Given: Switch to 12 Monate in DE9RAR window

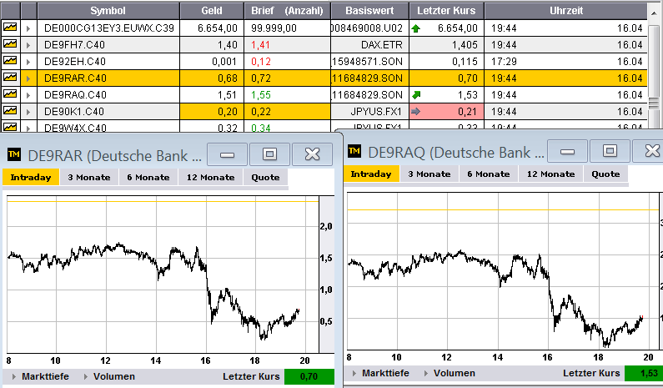Looking at the screenshot, I should (x=210, y=177).
